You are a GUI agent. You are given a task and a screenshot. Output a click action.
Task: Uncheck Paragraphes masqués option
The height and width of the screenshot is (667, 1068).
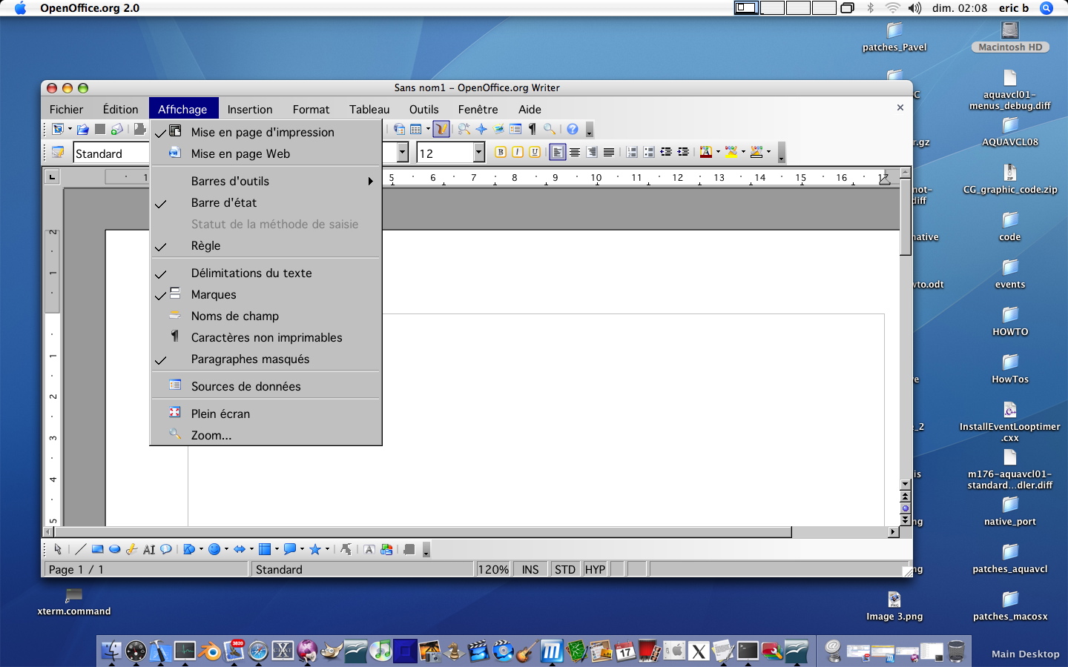coord(266,359)
